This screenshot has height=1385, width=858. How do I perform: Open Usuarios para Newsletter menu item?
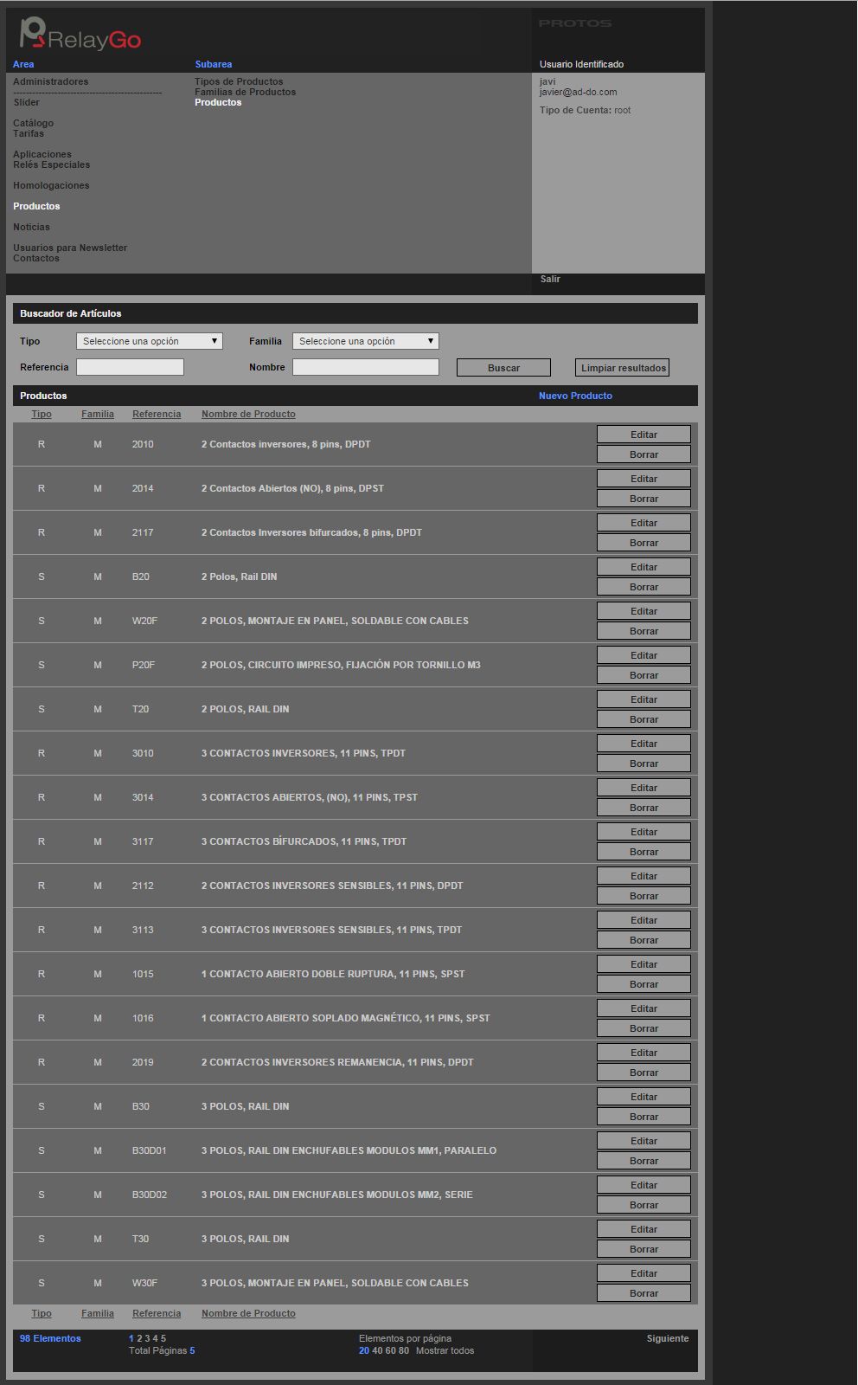point(70,248)
